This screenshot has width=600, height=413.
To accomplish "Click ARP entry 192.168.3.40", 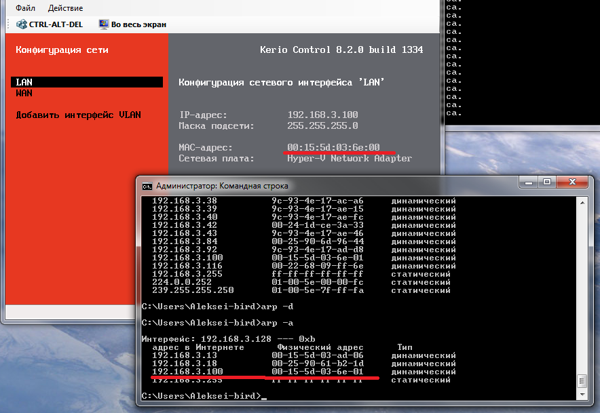I will (185, 217).
